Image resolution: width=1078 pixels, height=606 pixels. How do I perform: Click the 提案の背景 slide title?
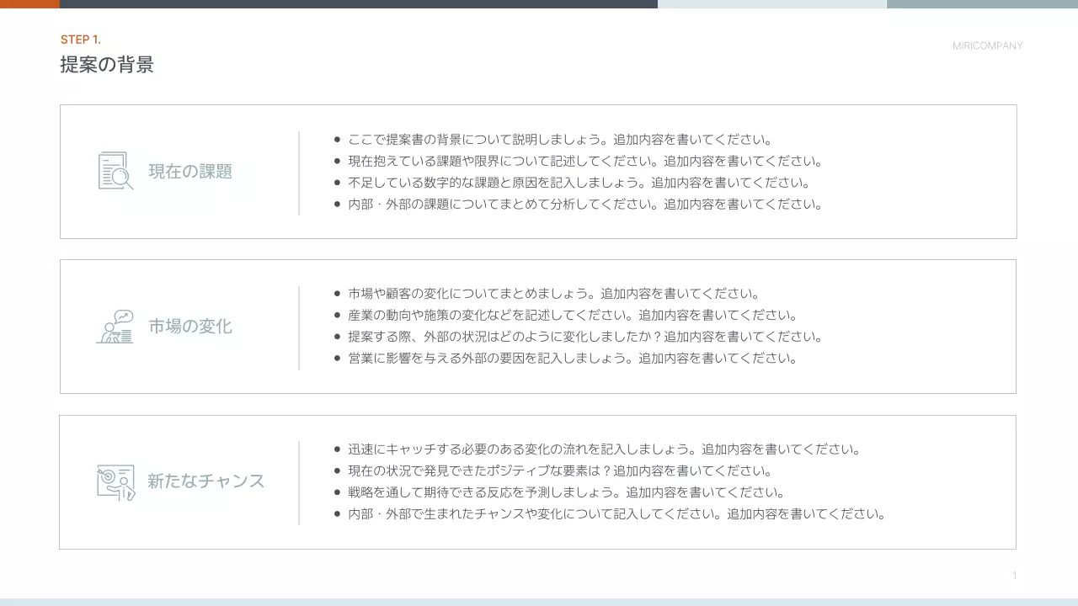(107, 64)
